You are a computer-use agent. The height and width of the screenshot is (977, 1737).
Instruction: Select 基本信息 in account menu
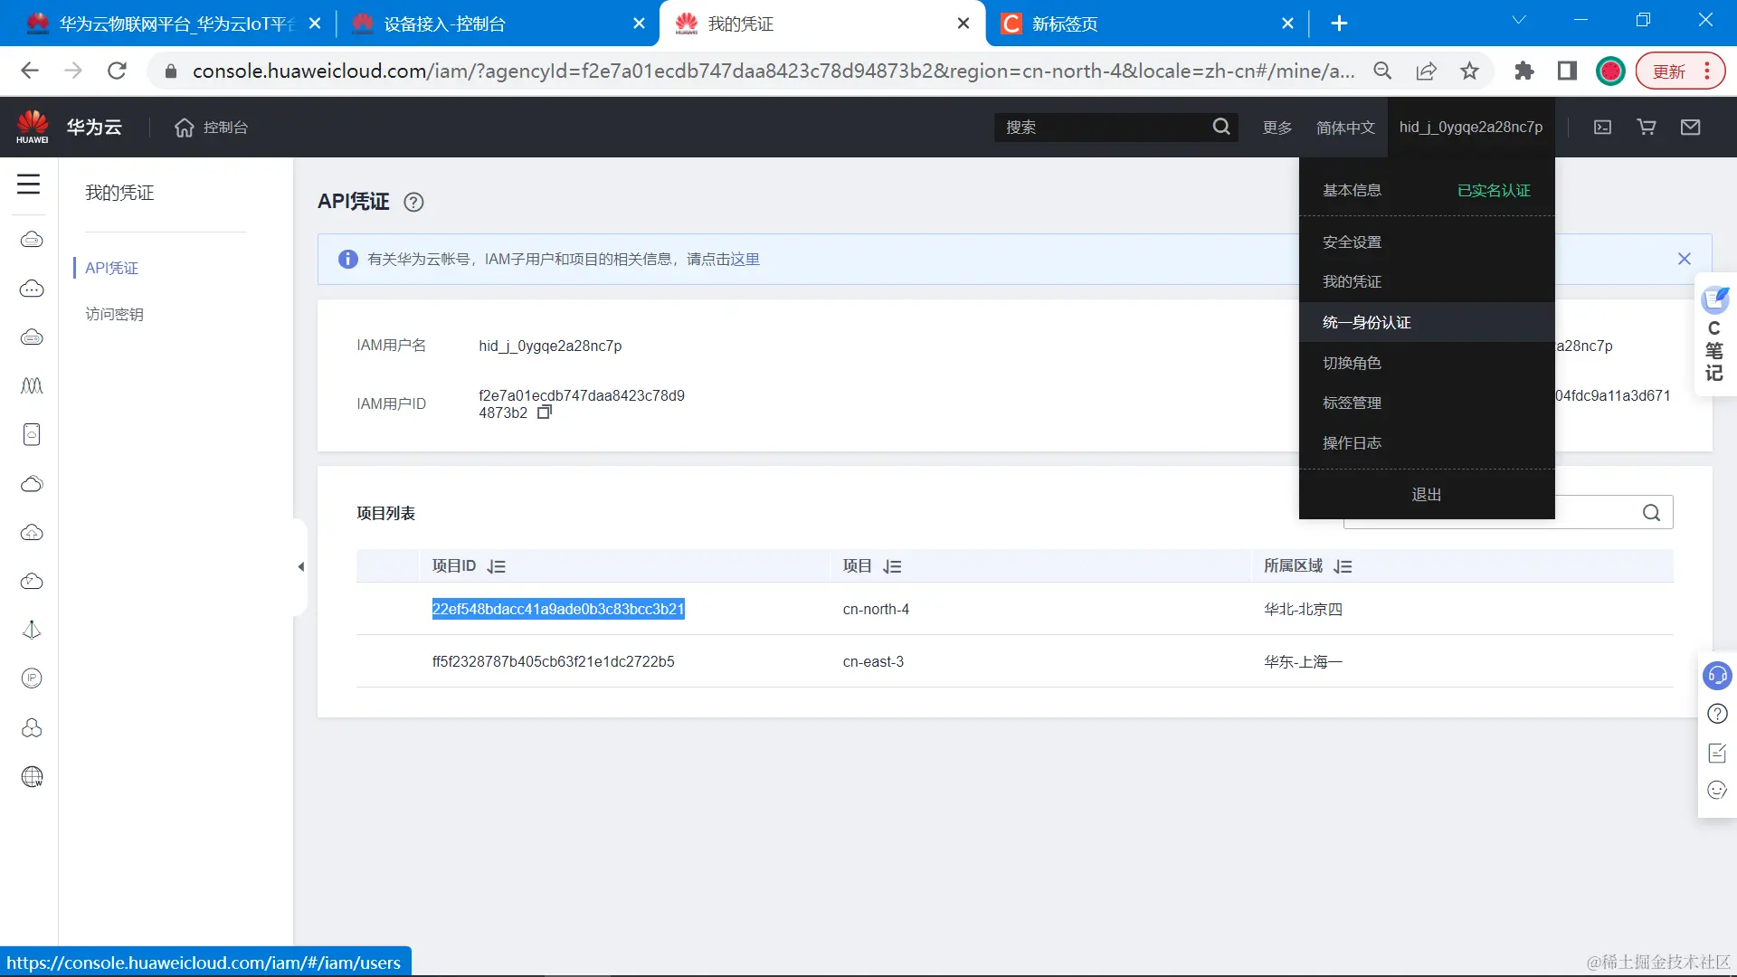[x=1352, y=190]
